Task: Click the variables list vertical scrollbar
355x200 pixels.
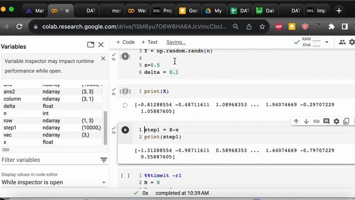Action: [x=105, y=128]
